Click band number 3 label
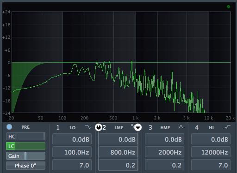Screen dimensions: 237x173 click(x=150, y=127)
